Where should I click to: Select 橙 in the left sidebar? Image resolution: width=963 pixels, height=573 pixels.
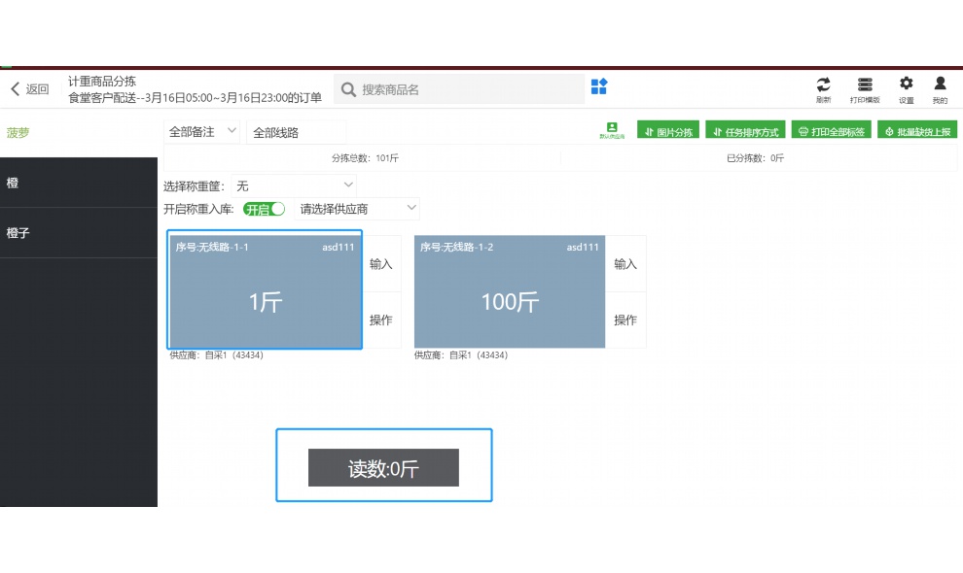click(x=78, y=182)
